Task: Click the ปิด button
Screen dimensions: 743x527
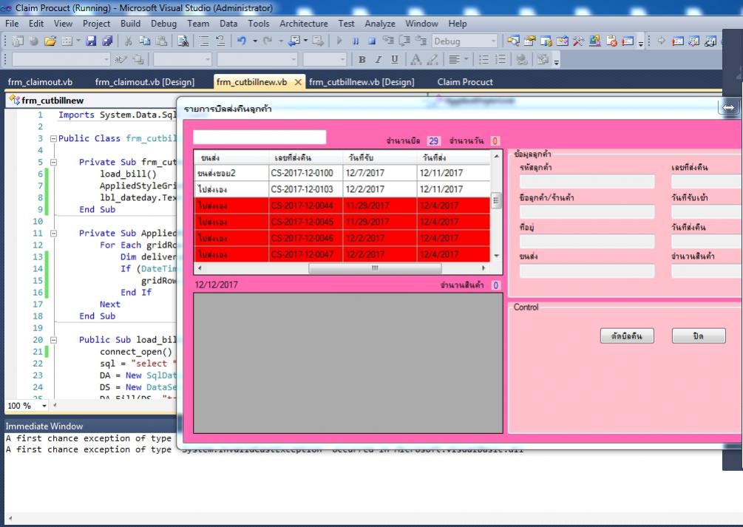Action: pos(699,336)
